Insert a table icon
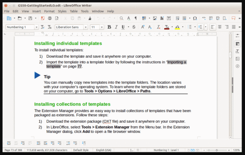Viewport: 245px width, 155px height. 144,18
